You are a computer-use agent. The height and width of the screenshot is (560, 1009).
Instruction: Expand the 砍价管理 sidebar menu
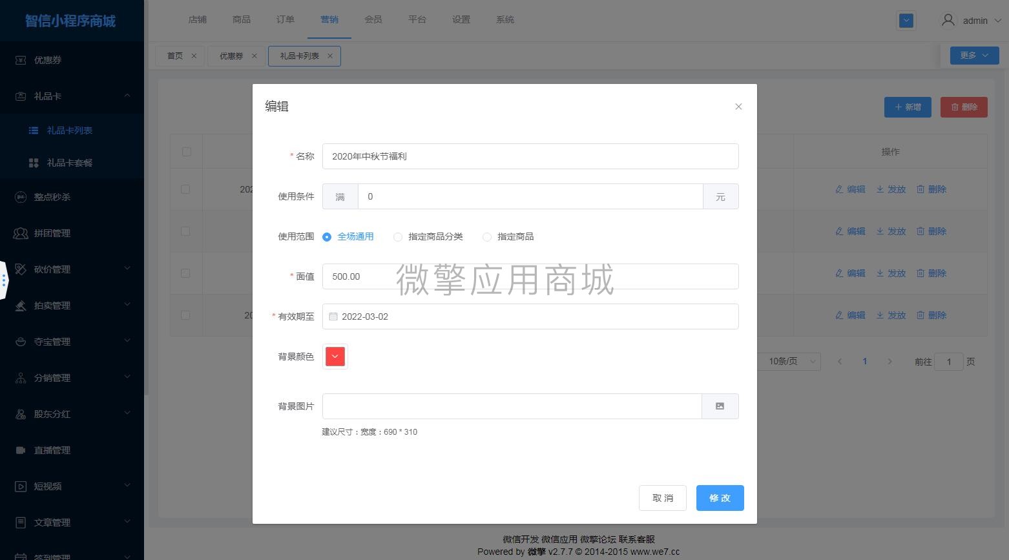[127, 268]
